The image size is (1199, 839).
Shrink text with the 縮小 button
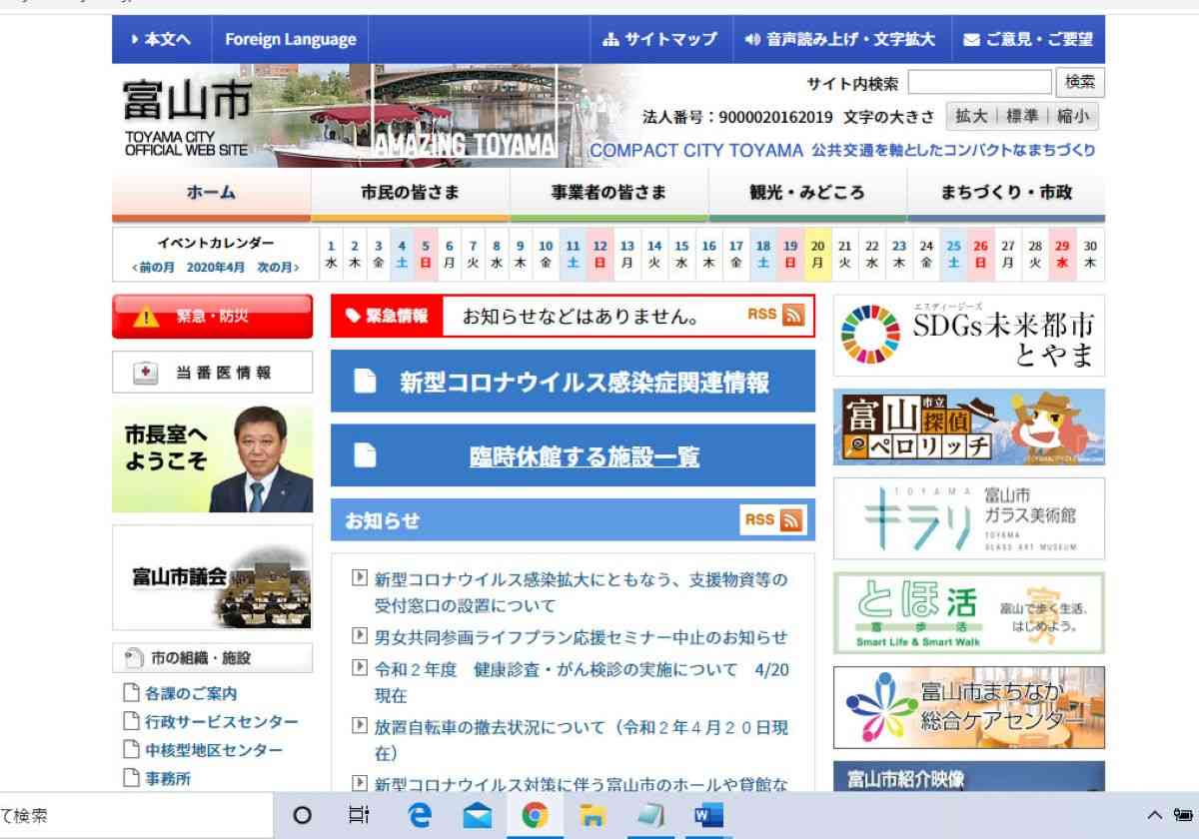coord(1072,116)
